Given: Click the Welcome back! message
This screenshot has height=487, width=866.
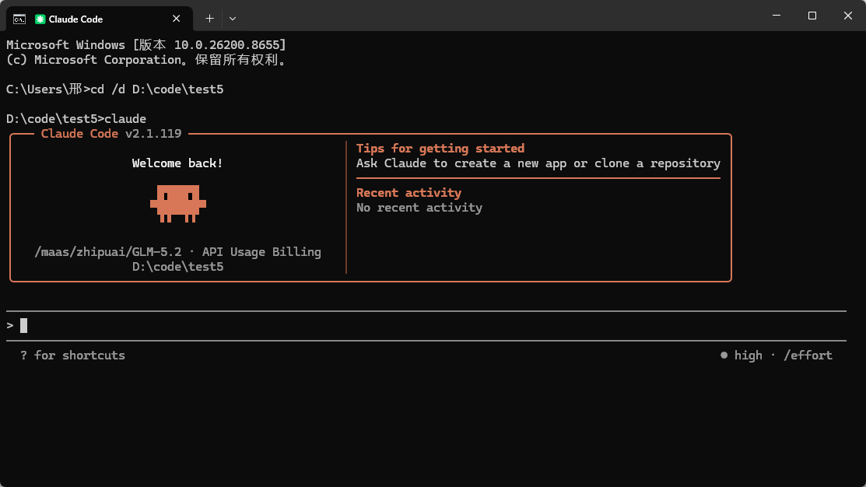Looking at the screenshot, I should (177, 163).
